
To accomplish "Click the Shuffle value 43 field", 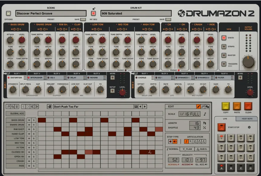I will point(195,128).
